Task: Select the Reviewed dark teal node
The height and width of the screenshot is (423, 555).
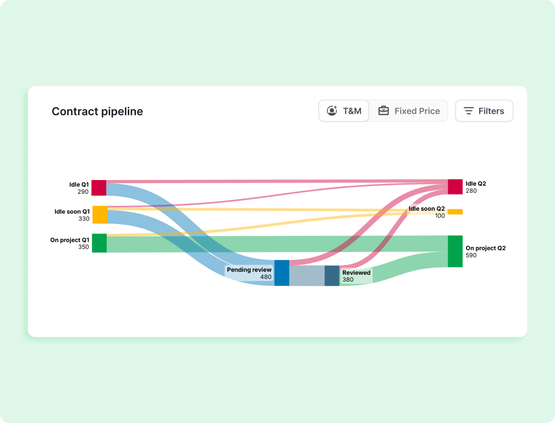Action: 332,275
